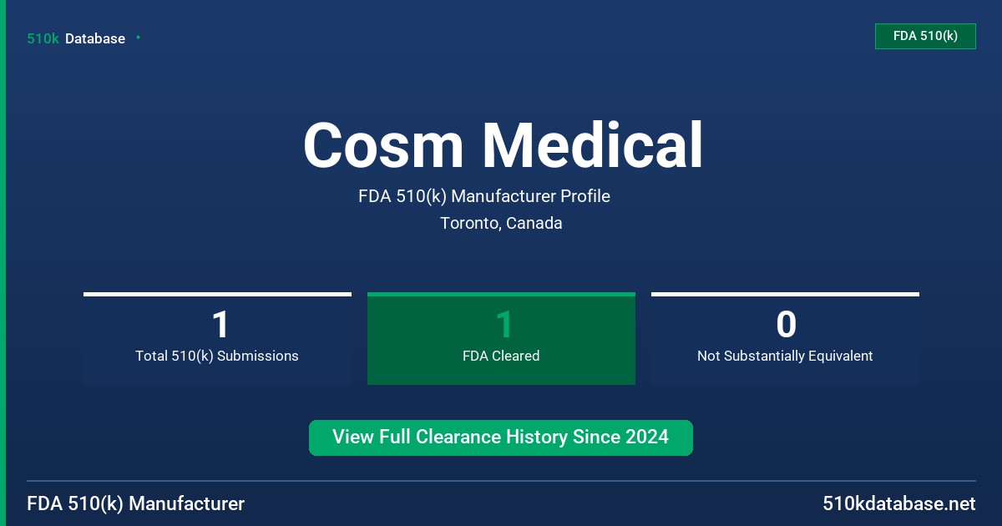The image size is (1002, 526).
Task: Open the Not Substantially Equivalent card
Action: coord(785,338)
